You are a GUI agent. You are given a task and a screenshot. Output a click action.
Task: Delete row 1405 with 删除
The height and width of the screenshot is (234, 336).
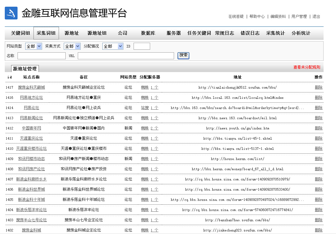click(319, 200)
